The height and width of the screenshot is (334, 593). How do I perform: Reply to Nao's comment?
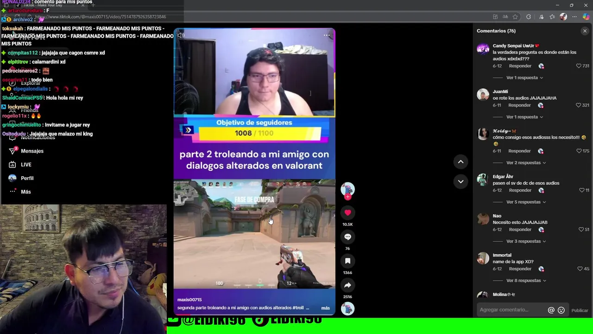pos(520,230)
